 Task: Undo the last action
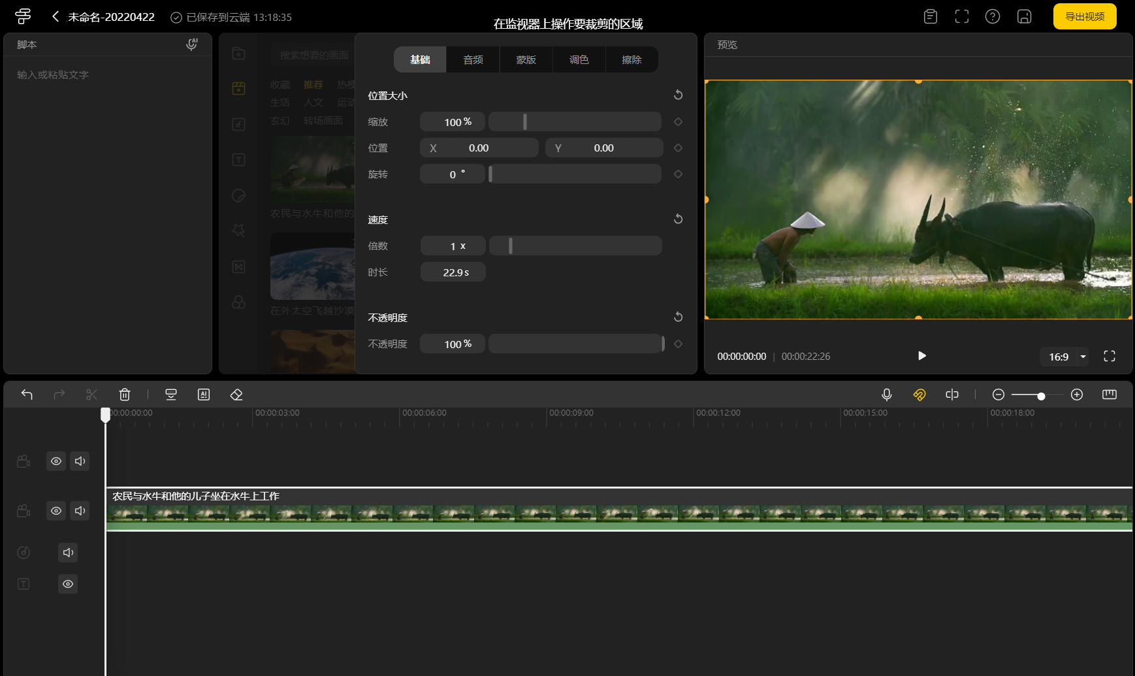point(27,394)
